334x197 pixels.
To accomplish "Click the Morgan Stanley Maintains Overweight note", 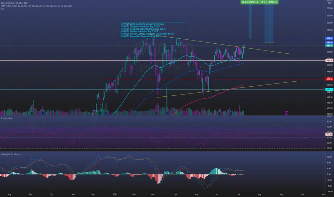I will pyautogui.click(x=147, y=34).
